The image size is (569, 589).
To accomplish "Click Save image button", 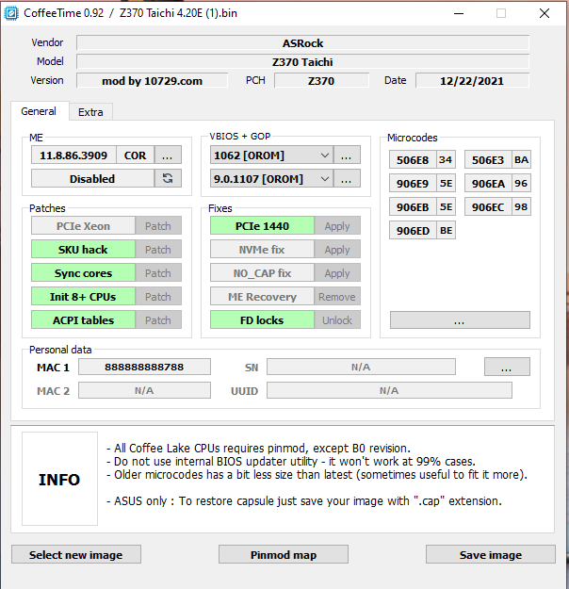I will click(x=491, y=554).
